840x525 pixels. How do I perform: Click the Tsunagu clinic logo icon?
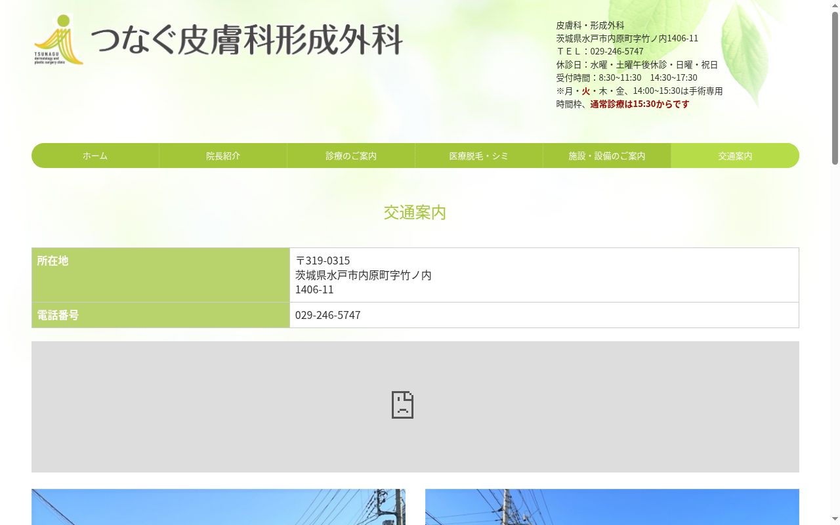pos(59,39)
